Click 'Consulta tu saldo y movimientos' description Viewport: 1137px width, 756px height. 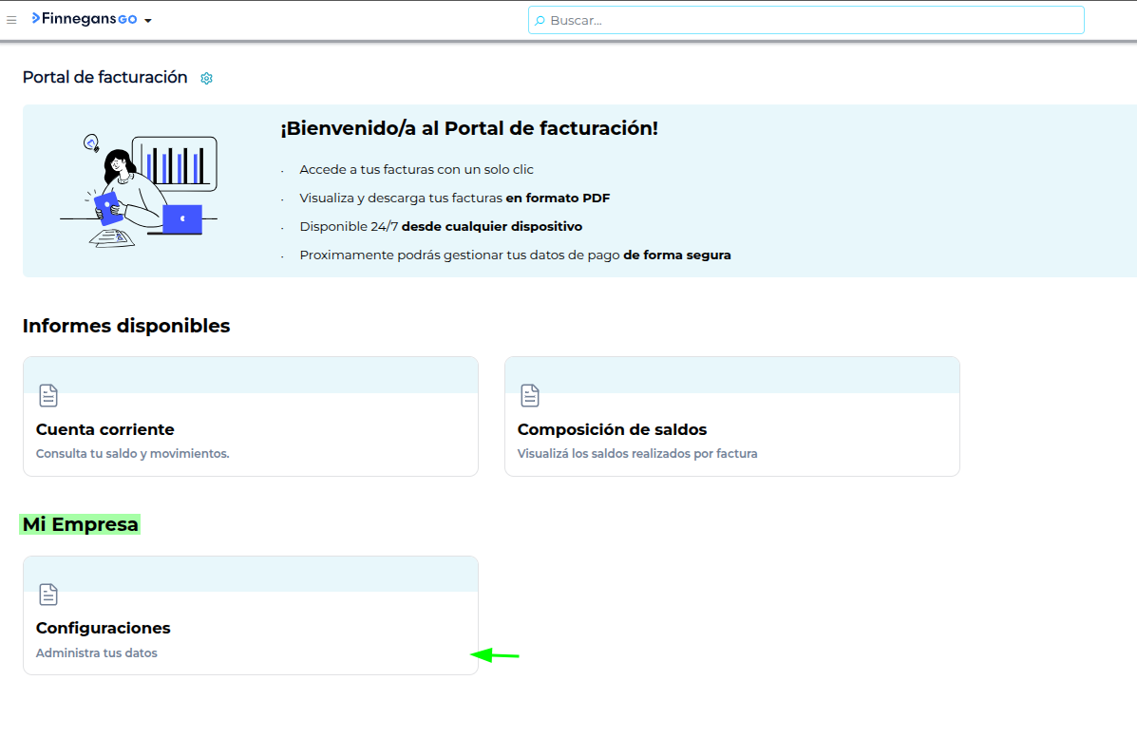click(x=132, y=454)
